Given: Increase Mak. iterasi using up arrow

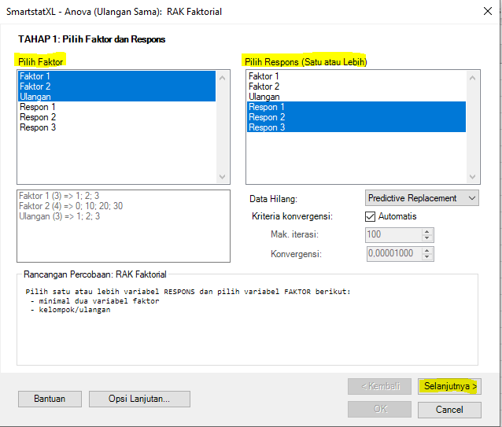Looking at the screenshot, I should point(427,231).
